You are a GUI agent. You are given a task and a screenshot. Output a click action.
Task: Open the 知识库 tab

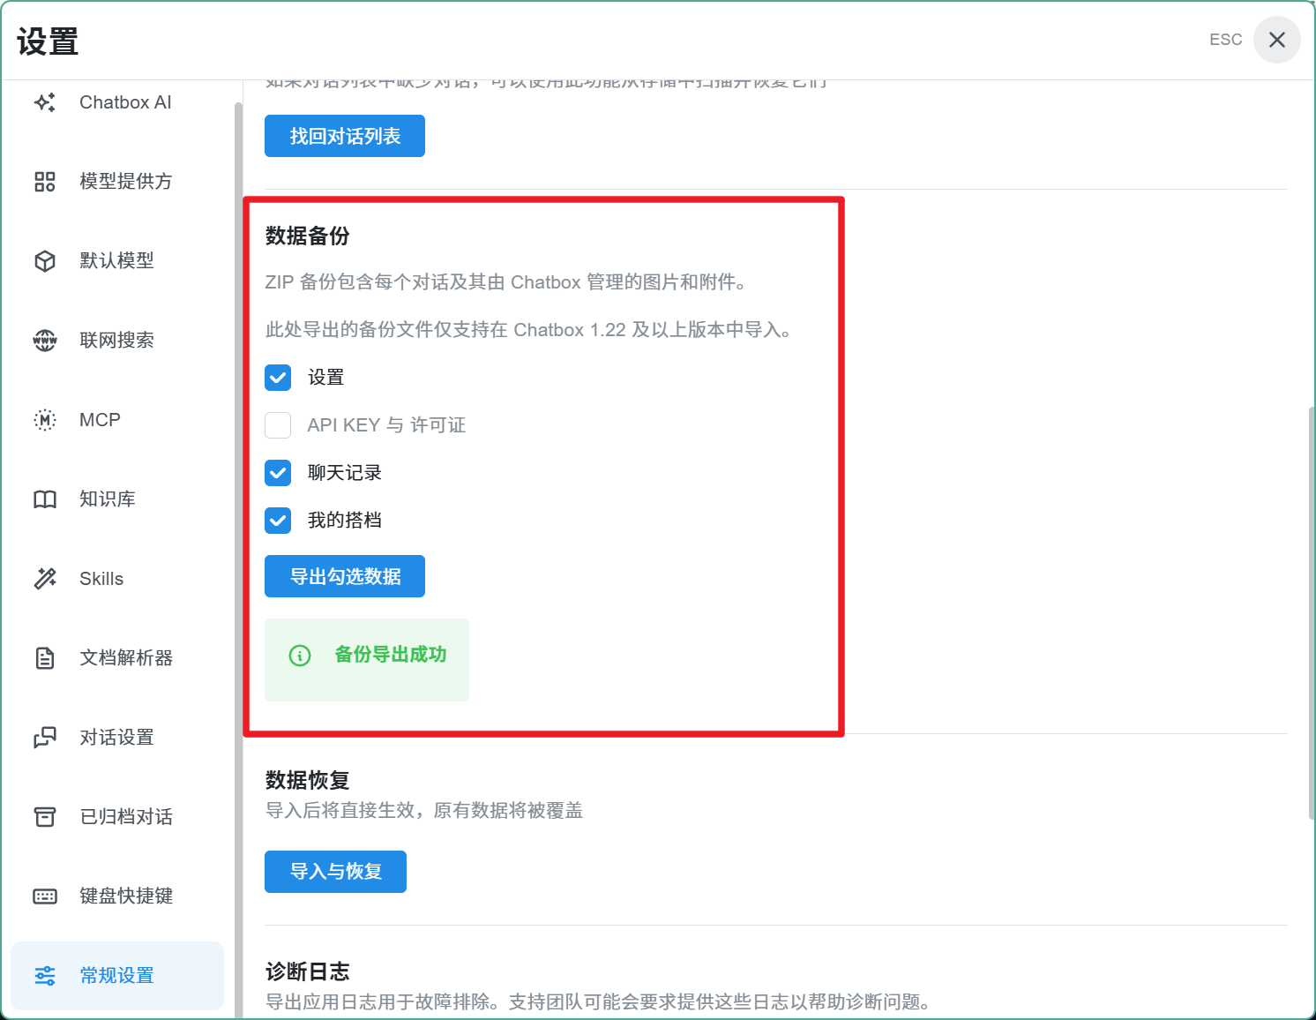pos(117,499)
